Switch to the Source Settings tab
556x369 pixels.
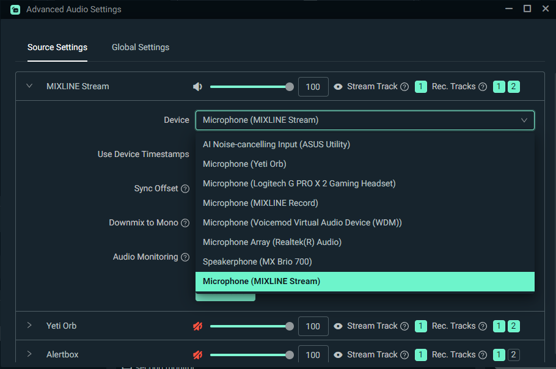coord(57,48)
